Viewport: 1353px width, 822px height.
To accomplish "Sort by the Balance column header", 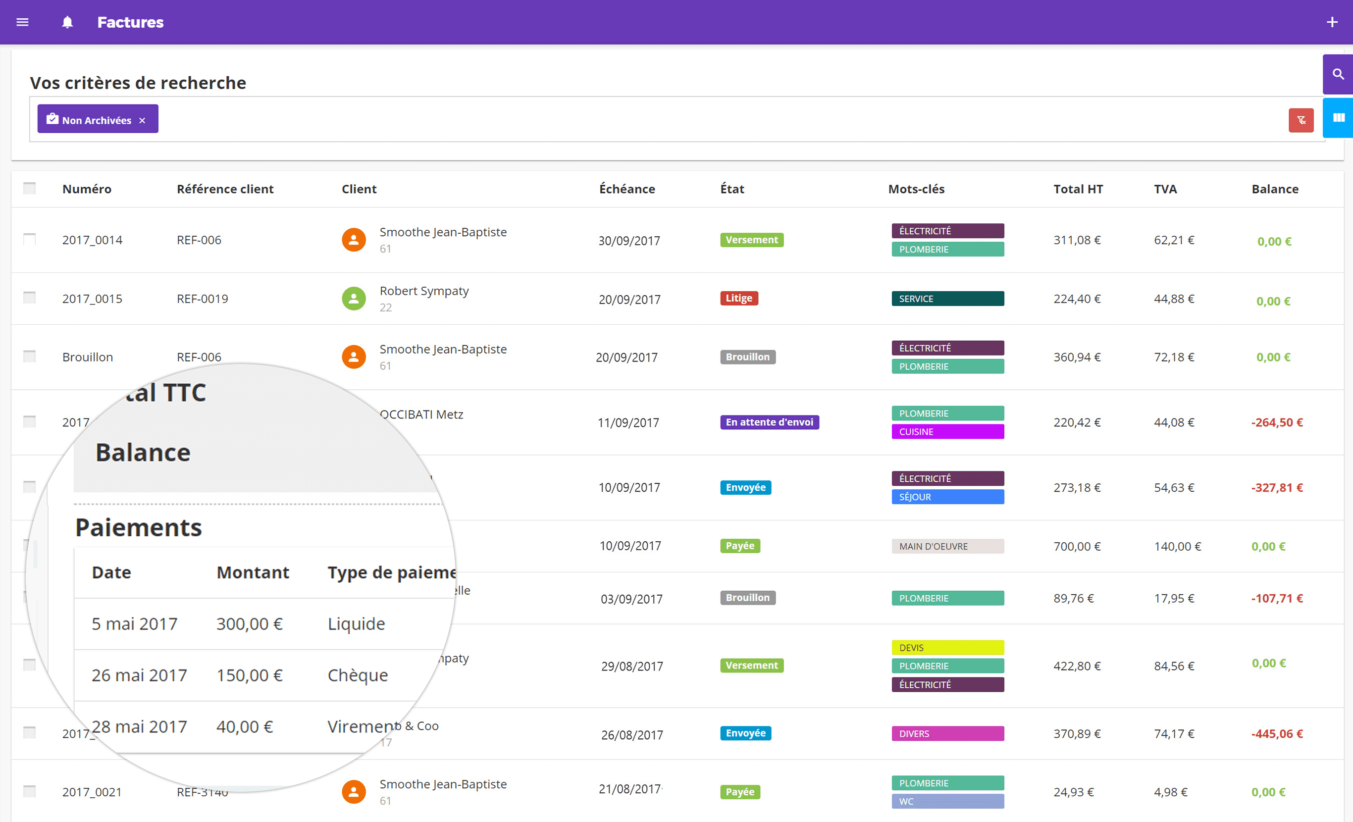I will 1275,189.
